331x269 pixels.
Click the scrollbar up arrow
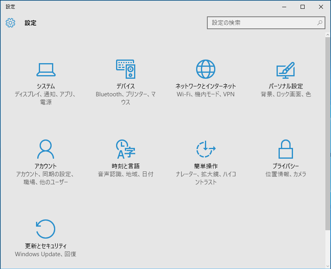point(328,34)
